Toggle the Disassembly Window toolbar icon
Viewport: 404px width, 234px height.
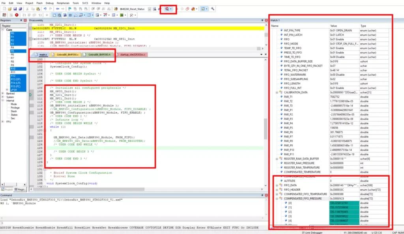(60, 15)
